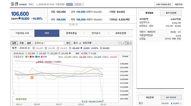The height and width of the screenshot is (106, 191).
Task: Click the left chart scroll arrow handle
Action: (13, 93)
